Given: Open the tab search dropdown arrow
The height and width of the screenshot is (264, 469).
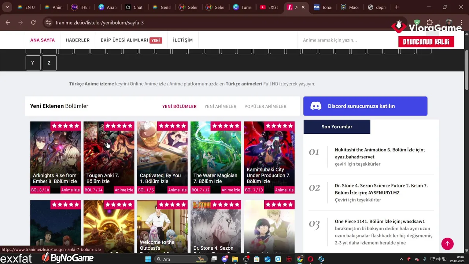Looking at the screenshot, I should (x=7, y=7).
